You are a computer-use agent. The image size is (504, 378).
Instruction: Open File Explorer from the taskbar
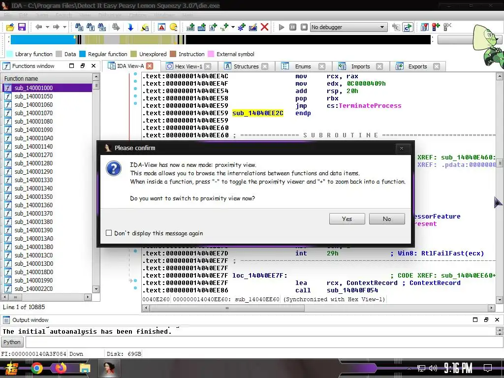[x=85, y=368]
